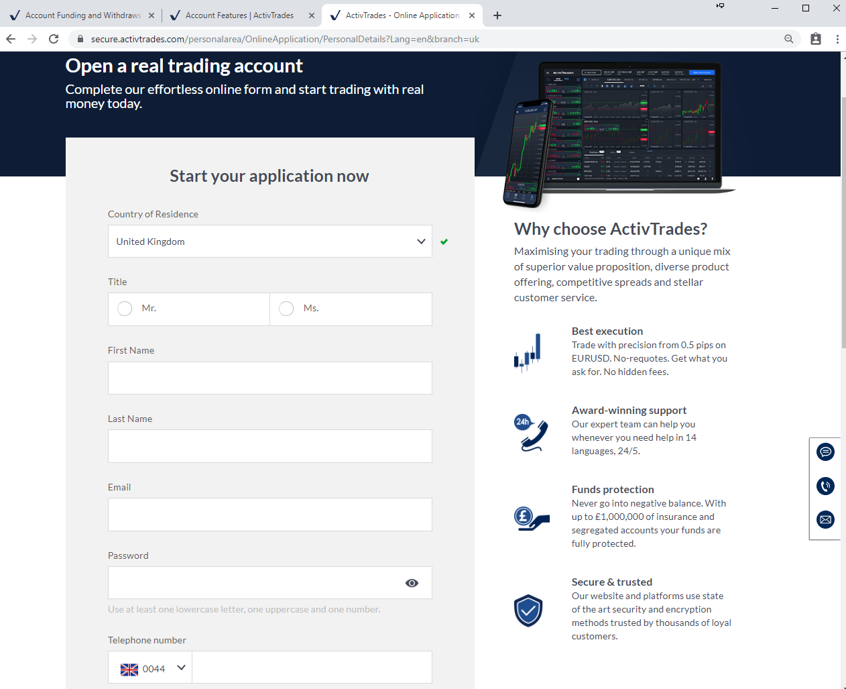This screenshot has height=689, width=846.
Task: Click the 'Best execution' heading text
Action: click(x=607, y=331)
